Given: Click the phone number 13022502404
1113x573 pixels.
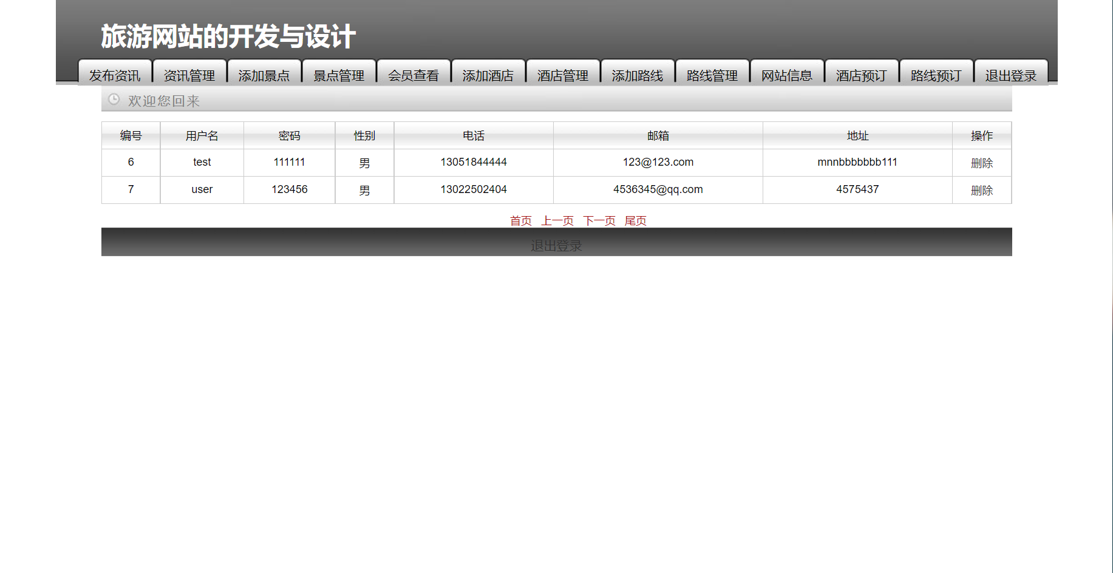Looking at the screenshot, I should (x=474, y=190).
